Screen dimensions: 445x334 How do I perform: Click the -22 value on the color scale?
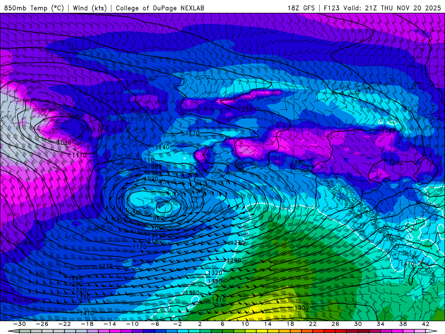(65, 324)
